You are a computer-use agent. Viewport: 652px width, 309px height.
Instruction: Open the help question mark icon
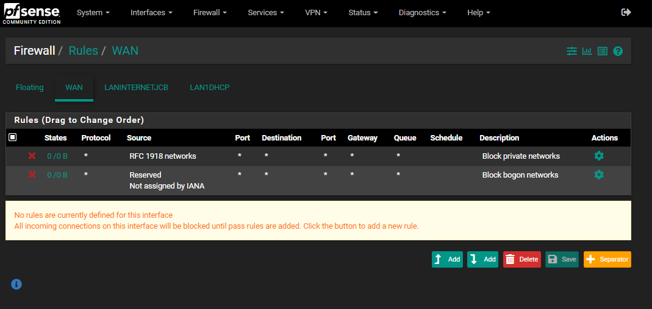pos(618,51)
